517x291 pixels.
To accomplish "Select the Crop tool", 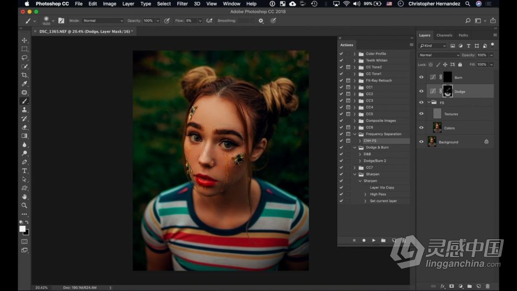I will tap(24, 75).
